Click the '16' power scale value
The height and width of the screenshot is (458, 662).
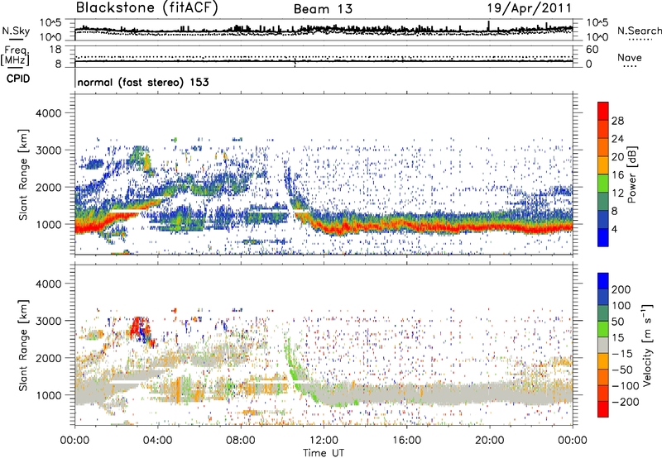pos(617,175)
